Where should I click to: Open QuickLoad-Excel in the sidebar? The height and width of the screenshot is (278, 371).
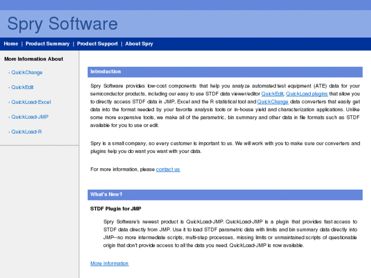pyautogui.click(x=31, y=102)
